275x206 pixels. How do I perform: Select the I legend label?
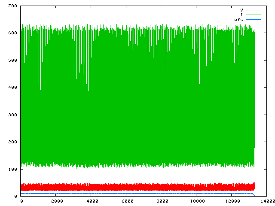(241, 15)
